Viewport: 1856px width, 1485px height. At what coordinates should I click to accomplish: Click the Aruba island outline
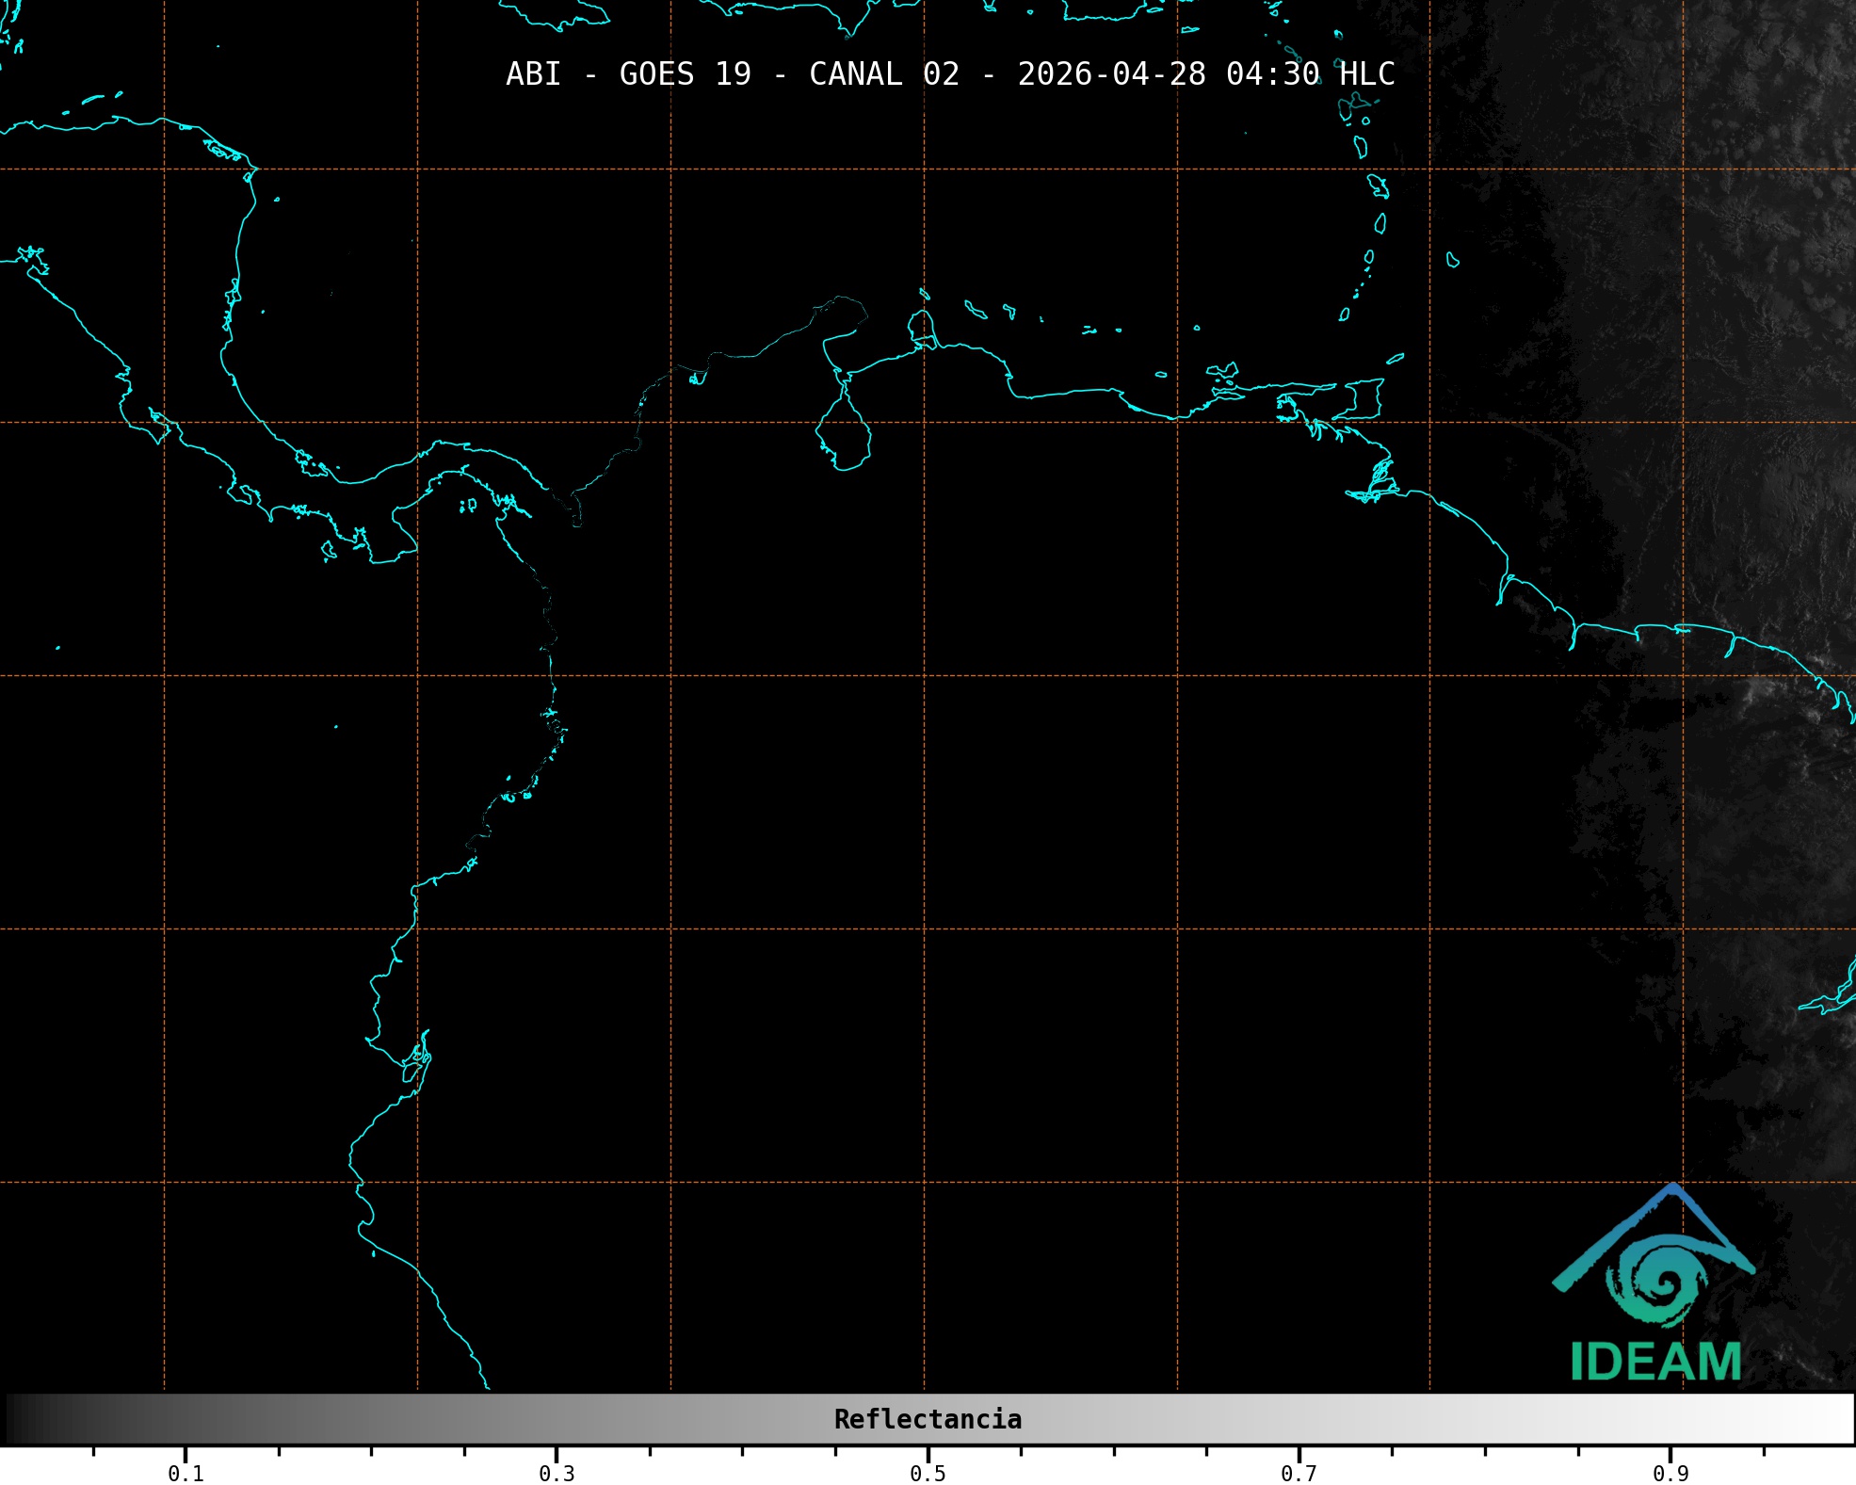pyautogui.click(x=925, y=295)
